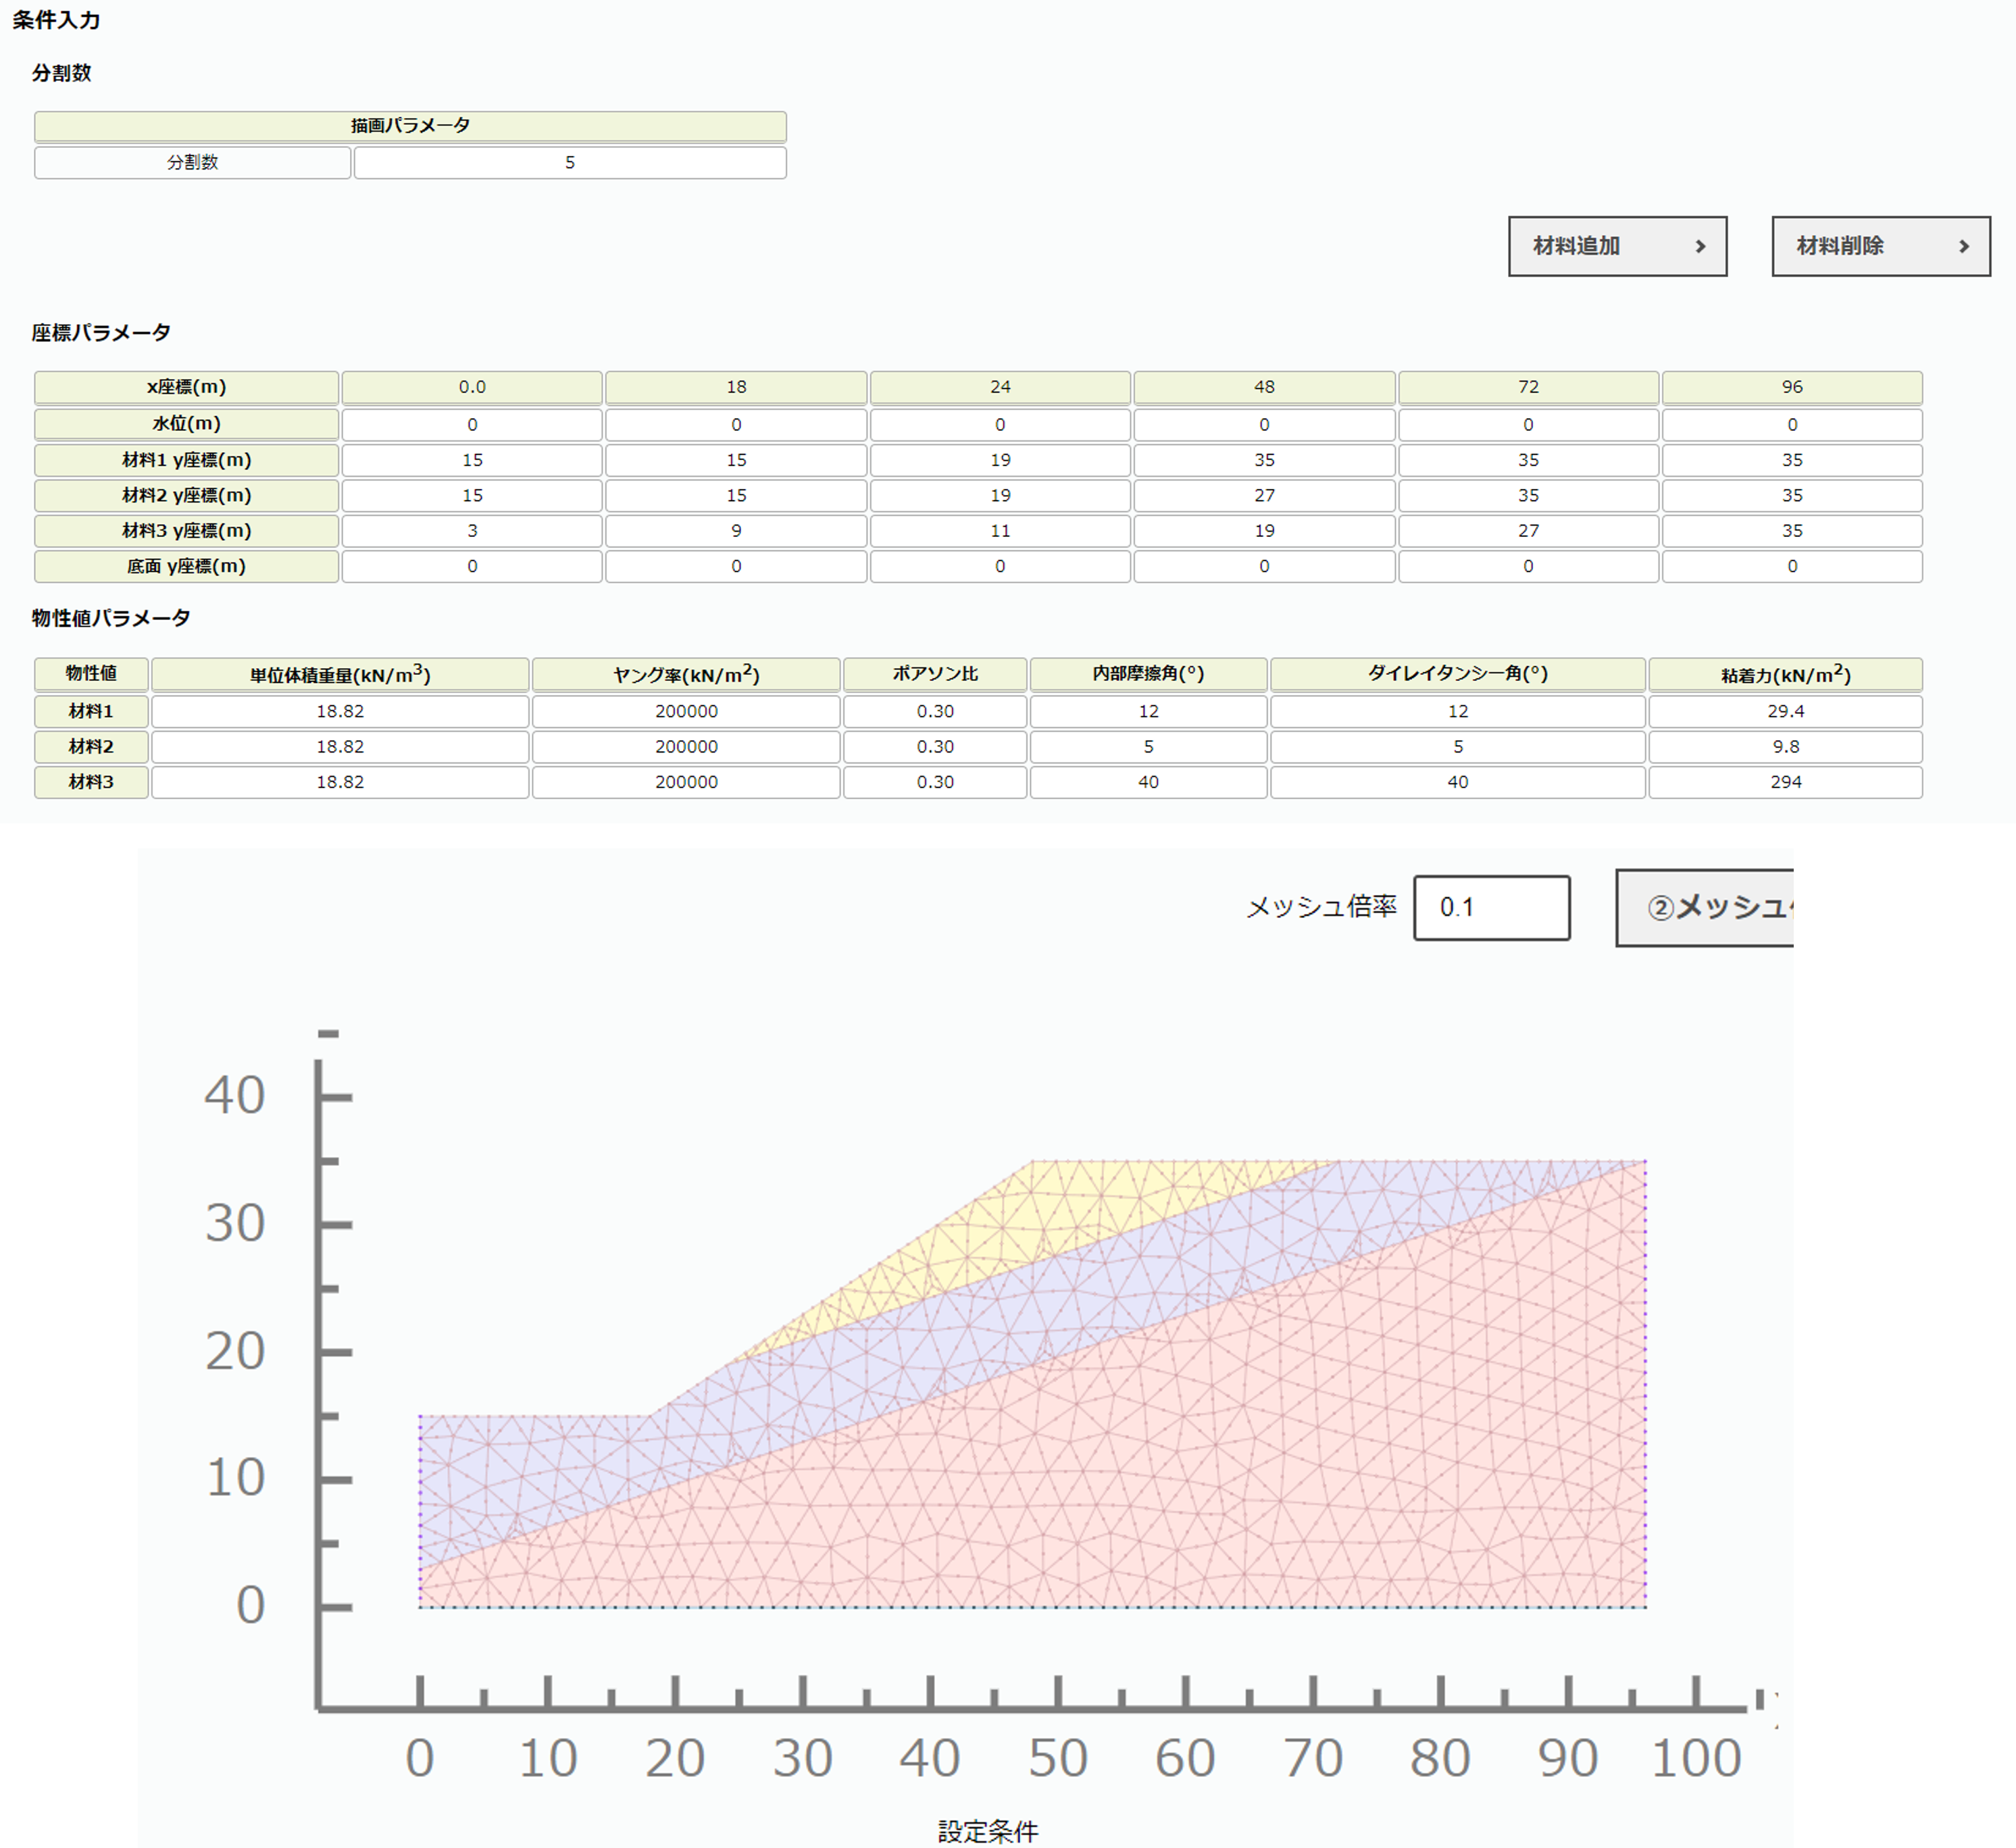Click the ②メッシュ button
2016x1848 pixels.
click(1705, 907)
